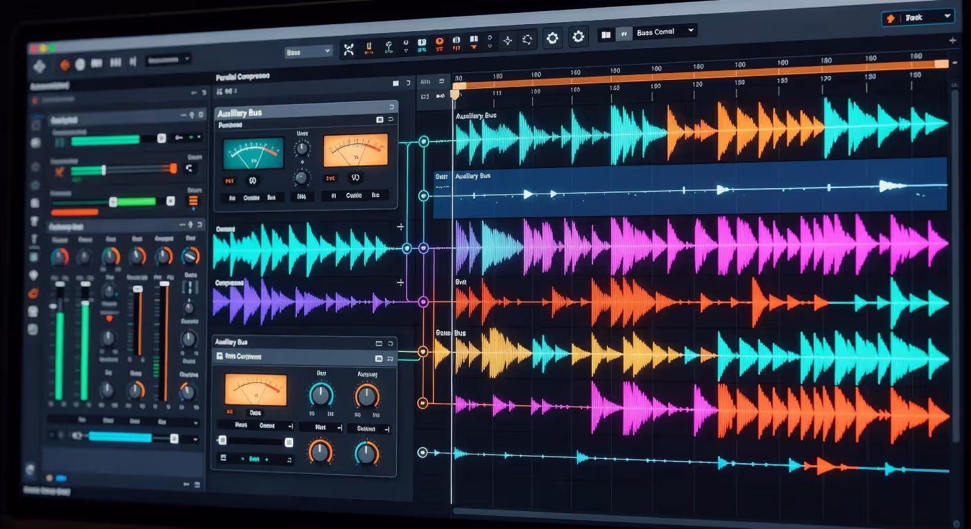971x529 pixels.
Task: Open the Bass Comel dropdown
Action: (x=665, y=32)
